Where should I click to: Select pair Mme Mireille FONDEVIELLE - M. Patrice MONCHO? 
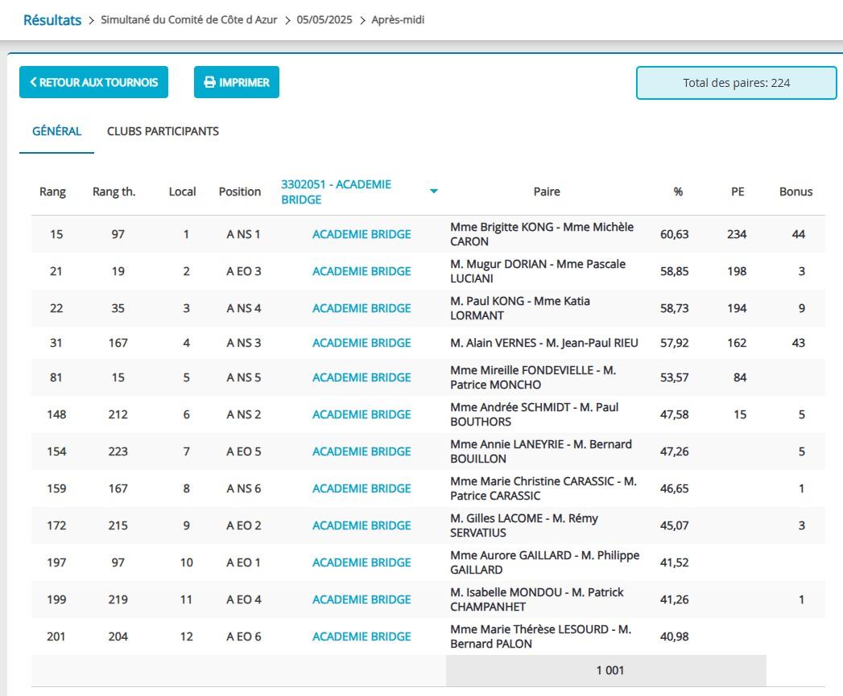pos(533,378)
